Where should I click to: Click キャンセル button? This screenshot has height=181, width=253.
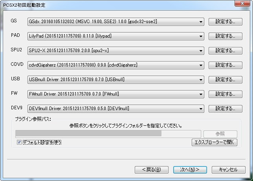229,170
